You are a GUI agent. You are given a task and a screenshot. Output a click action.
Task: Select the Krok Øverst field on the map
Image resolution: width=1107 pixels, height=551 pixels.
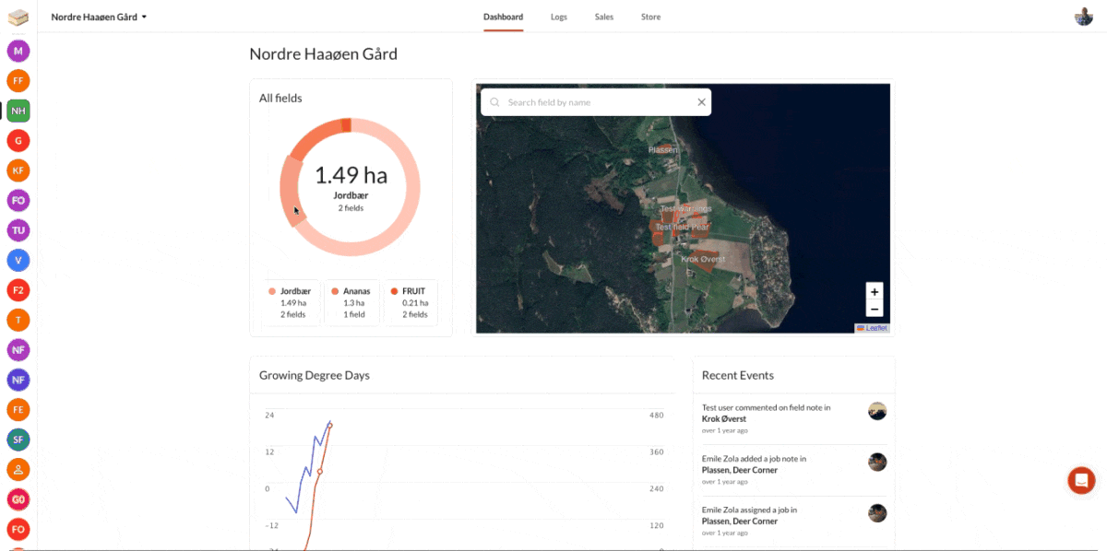[x=703, y=259]
